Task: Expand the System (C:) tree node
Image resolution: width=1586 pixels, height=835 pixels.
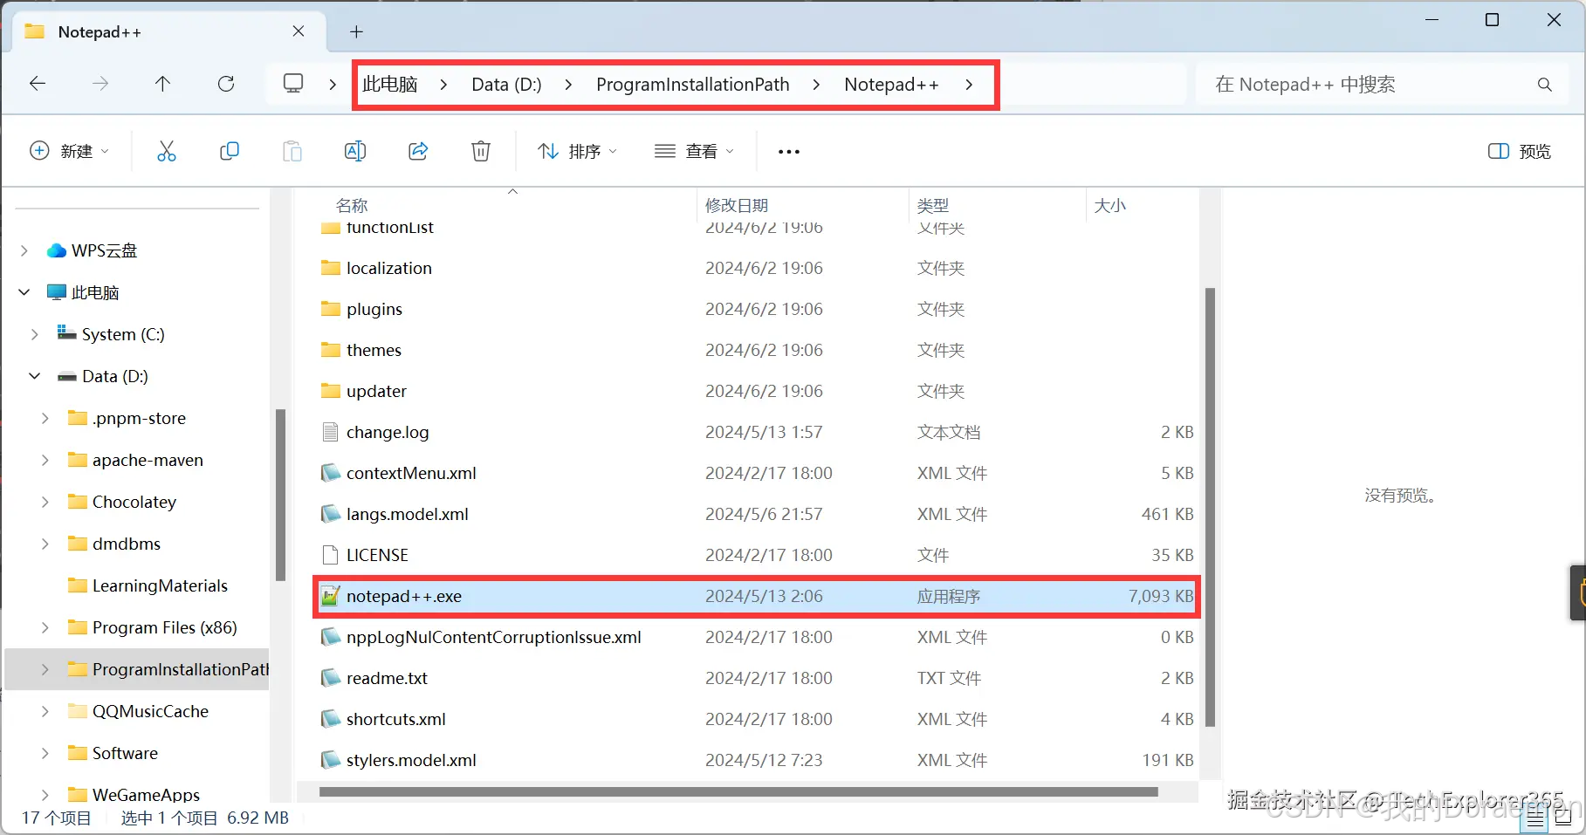Action: point(35,334)
